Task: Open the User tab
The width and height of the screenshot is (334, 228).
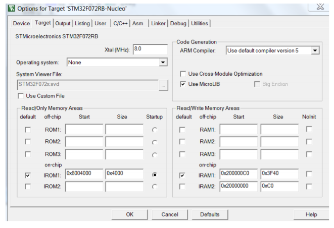Action: 101,23
